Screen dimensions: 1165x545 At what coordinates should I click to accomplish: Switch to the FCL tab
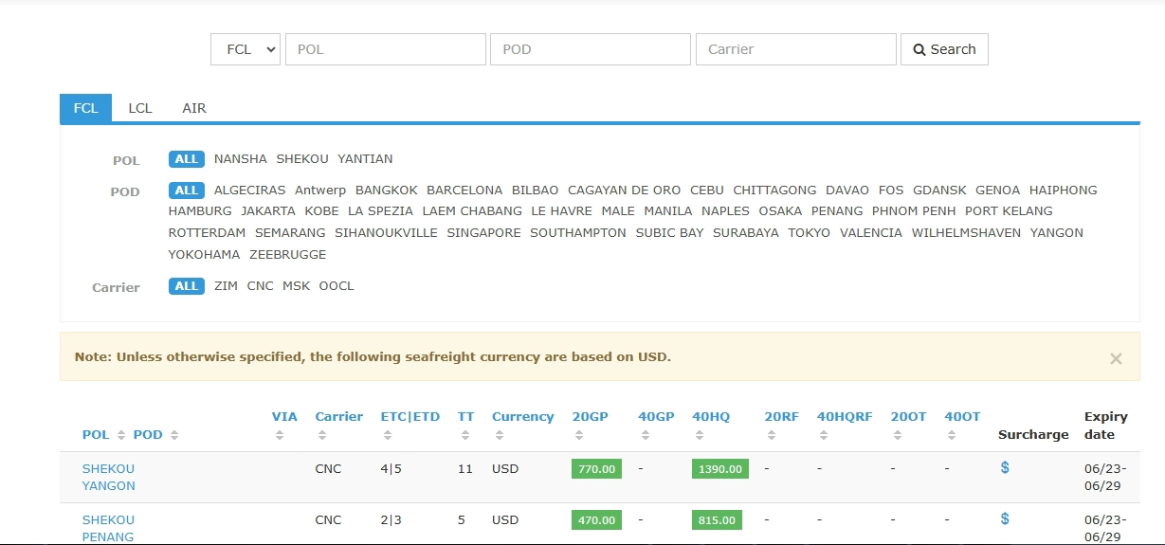point(85,108)
